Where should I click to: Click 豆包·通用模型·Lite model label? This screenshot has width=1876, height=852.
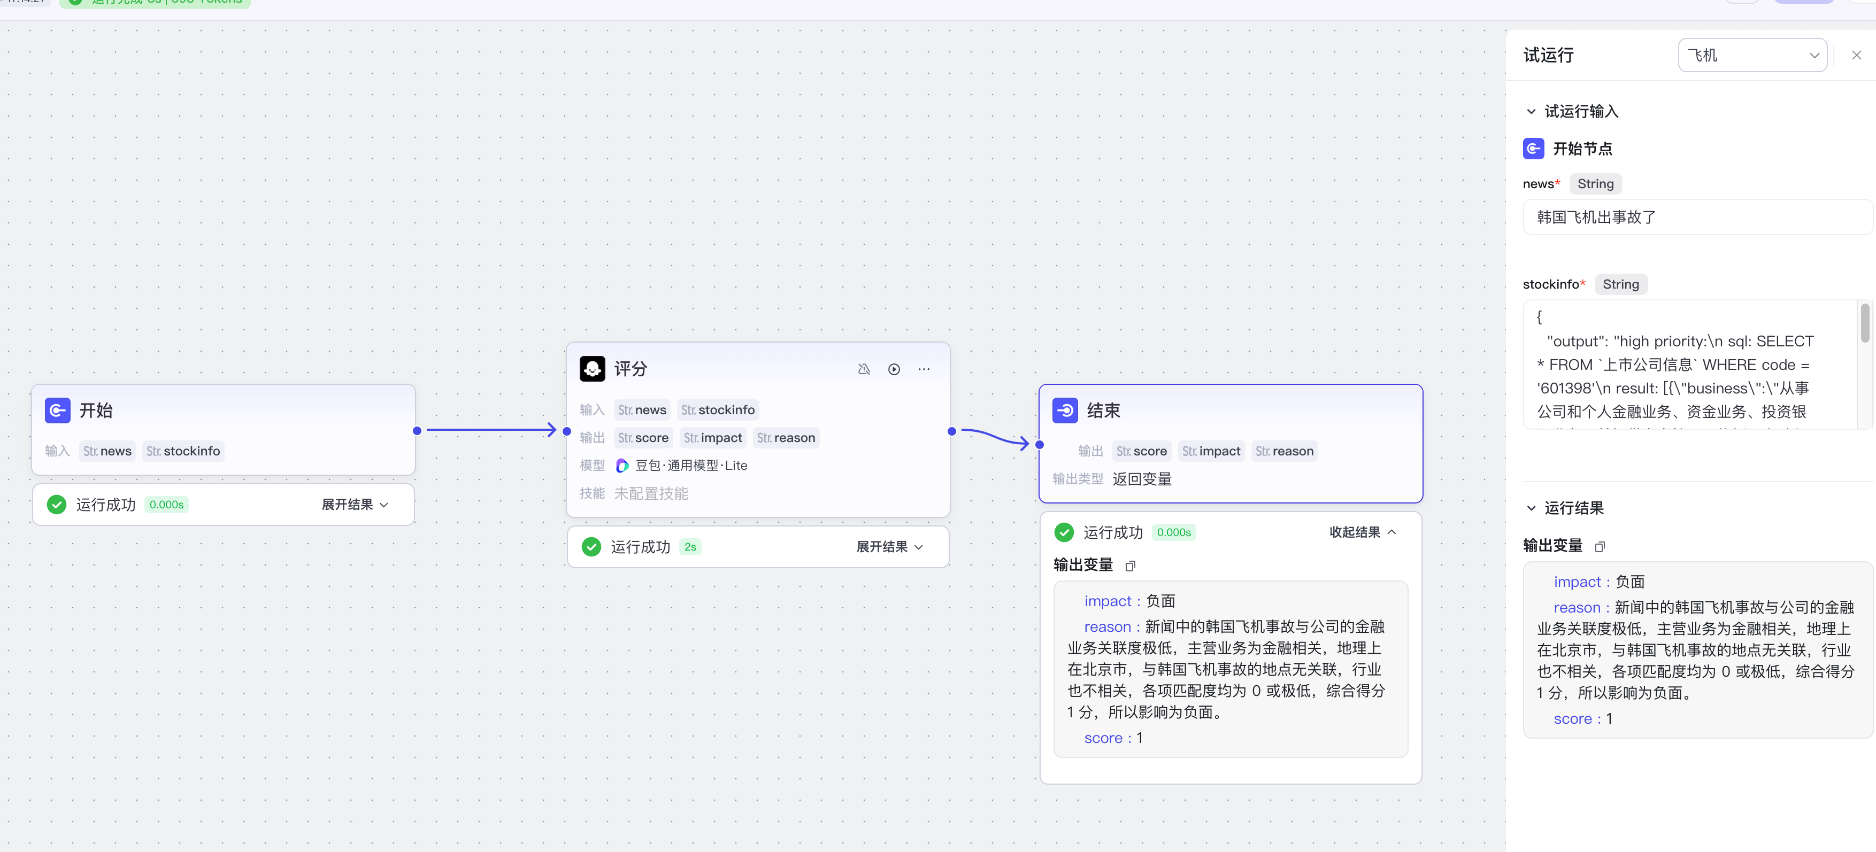691,466
